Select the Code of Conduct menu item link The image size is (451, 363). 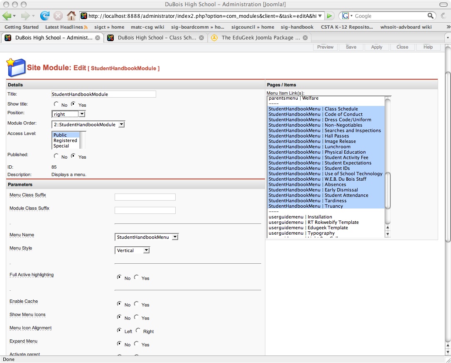[x=326, y=114]
